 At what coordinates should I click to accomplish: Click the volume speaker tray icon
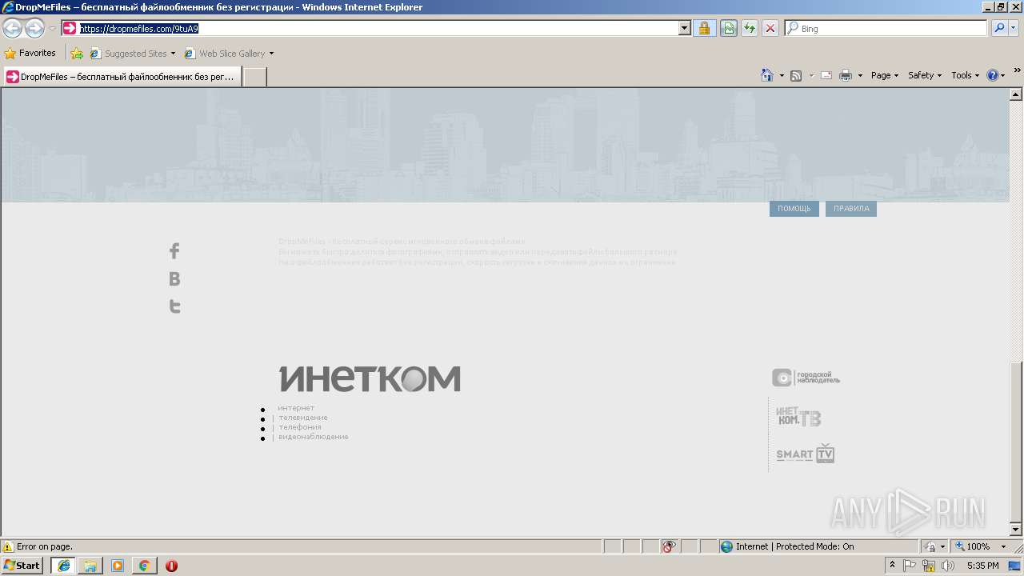[948, 566]
